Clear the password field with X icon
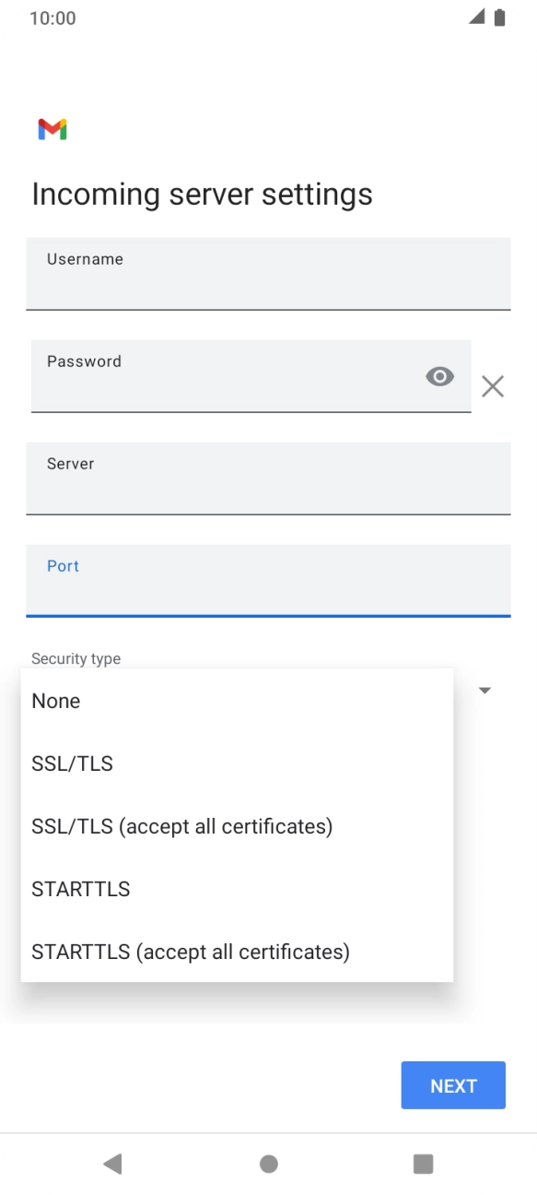 pyautogui.click(x=493, y=387)
